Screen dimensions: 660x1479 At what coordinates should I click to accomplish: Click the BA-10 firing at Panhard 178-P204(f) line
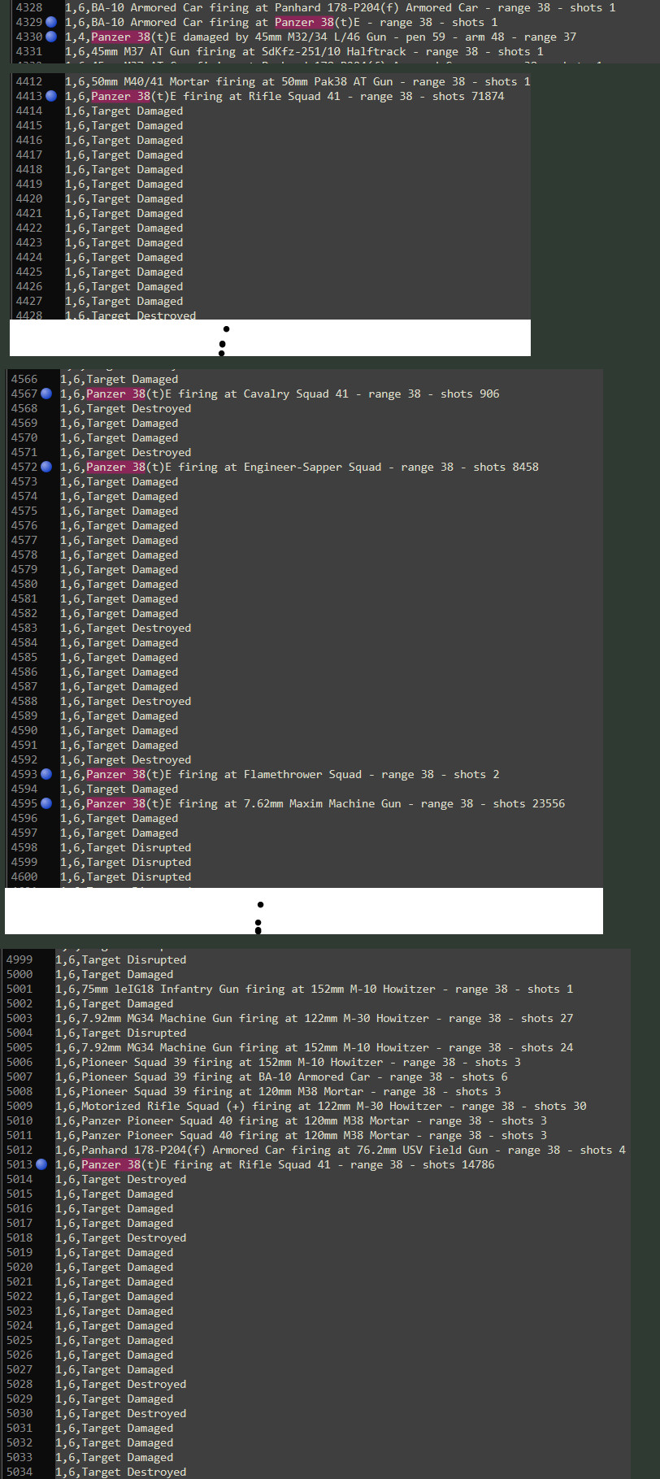[340, 7]
